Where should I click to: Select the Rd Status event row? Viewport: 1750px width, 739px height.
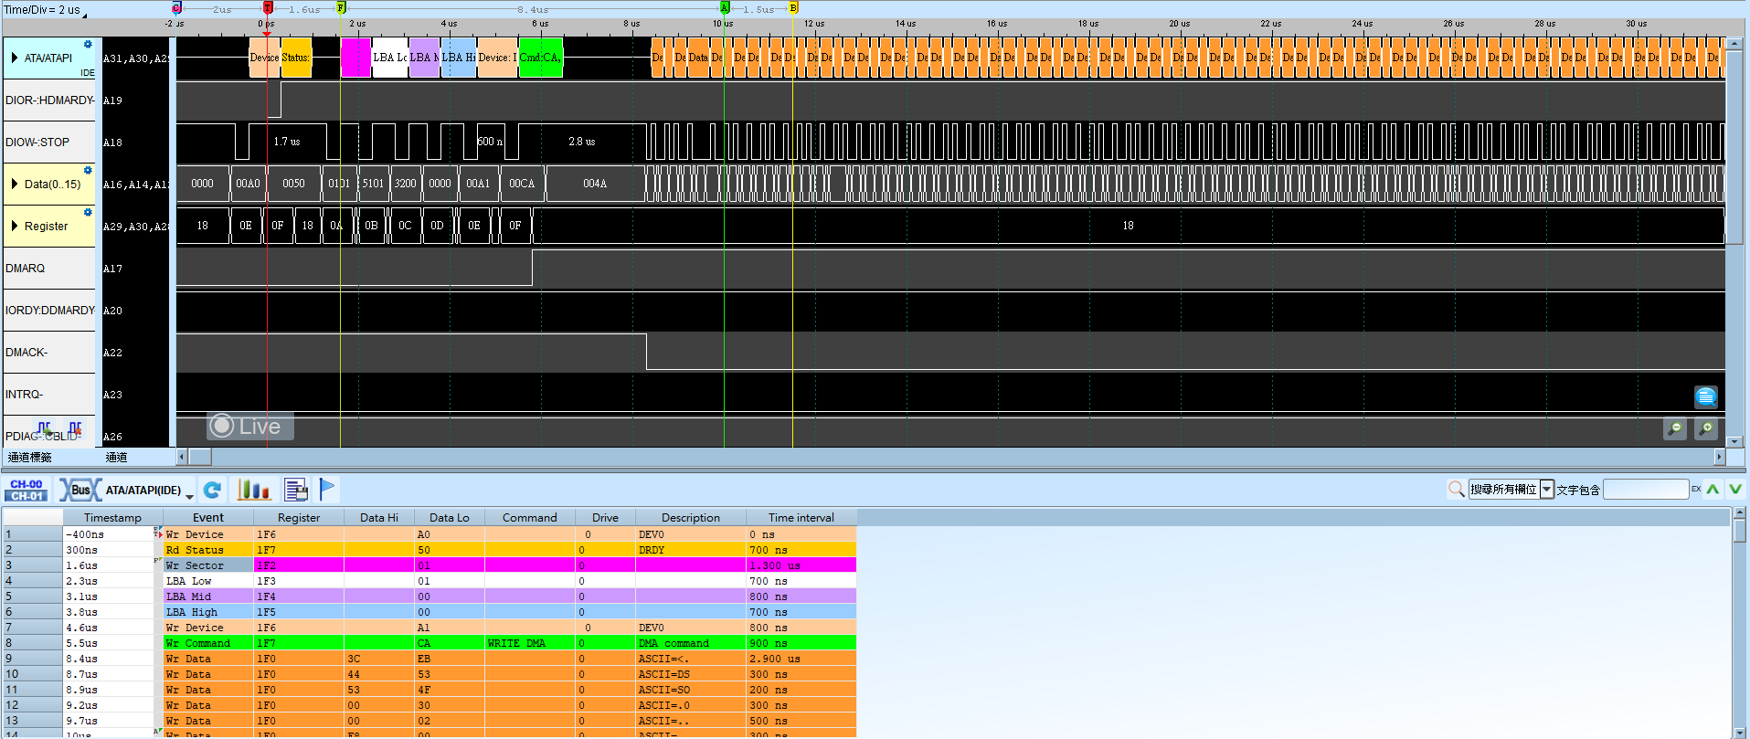coord(429,550)
